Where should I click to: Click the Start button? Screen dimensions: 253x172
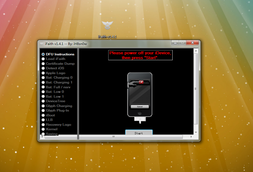(139, 132)
